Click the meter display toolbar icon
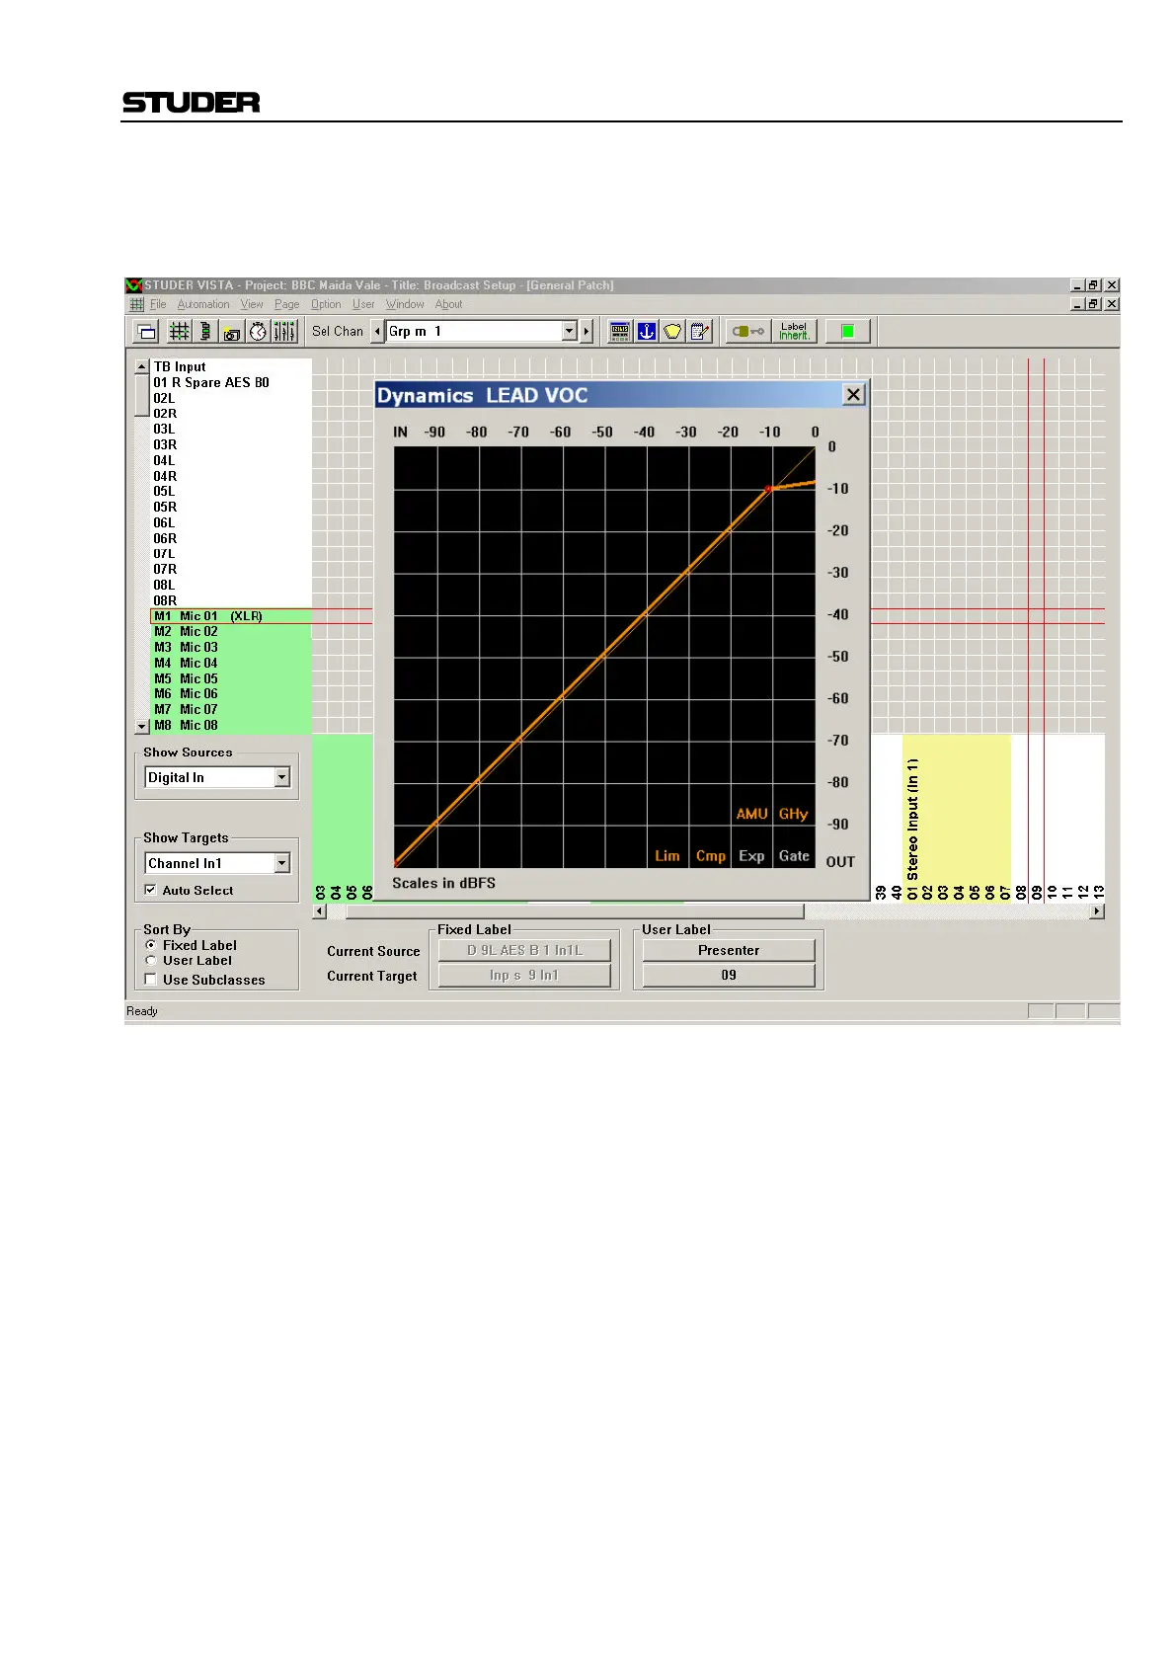 pos(620,332)
